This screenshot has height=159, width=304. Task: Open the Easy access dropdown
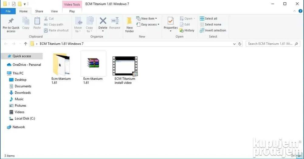point(148,25)
